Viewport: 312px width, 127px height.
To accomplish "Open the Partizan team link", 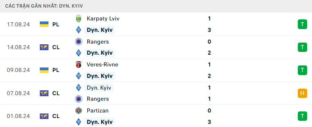I will pos(98,110).
